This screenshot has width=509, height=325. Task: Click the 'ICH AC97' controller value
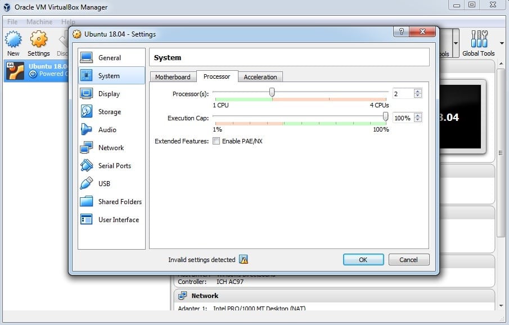click(230, 282)
